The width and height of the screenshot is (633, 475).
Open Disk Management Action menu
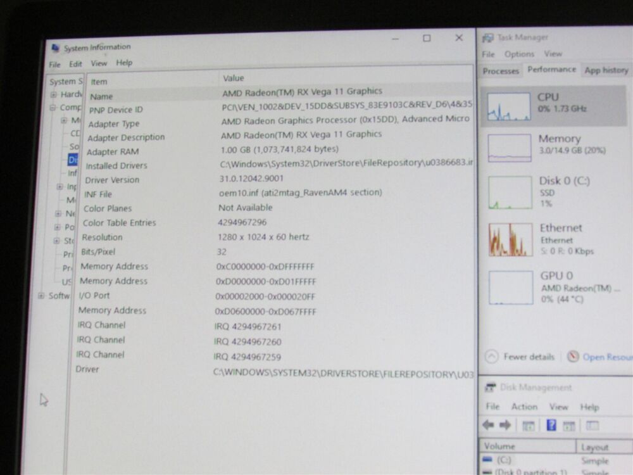pos(524,407)
